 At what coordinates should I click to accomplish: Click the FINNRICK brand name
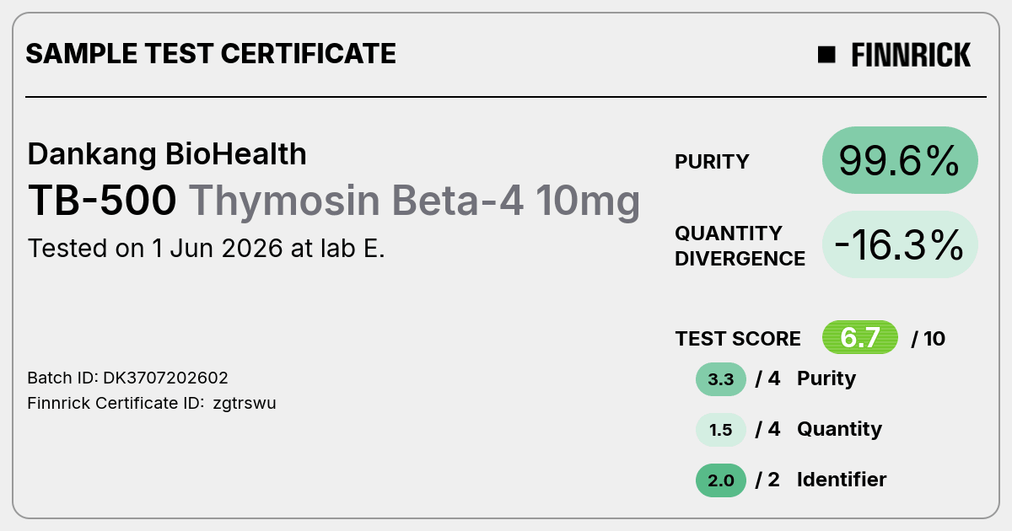pyautogui.click(x=911, y=55)
